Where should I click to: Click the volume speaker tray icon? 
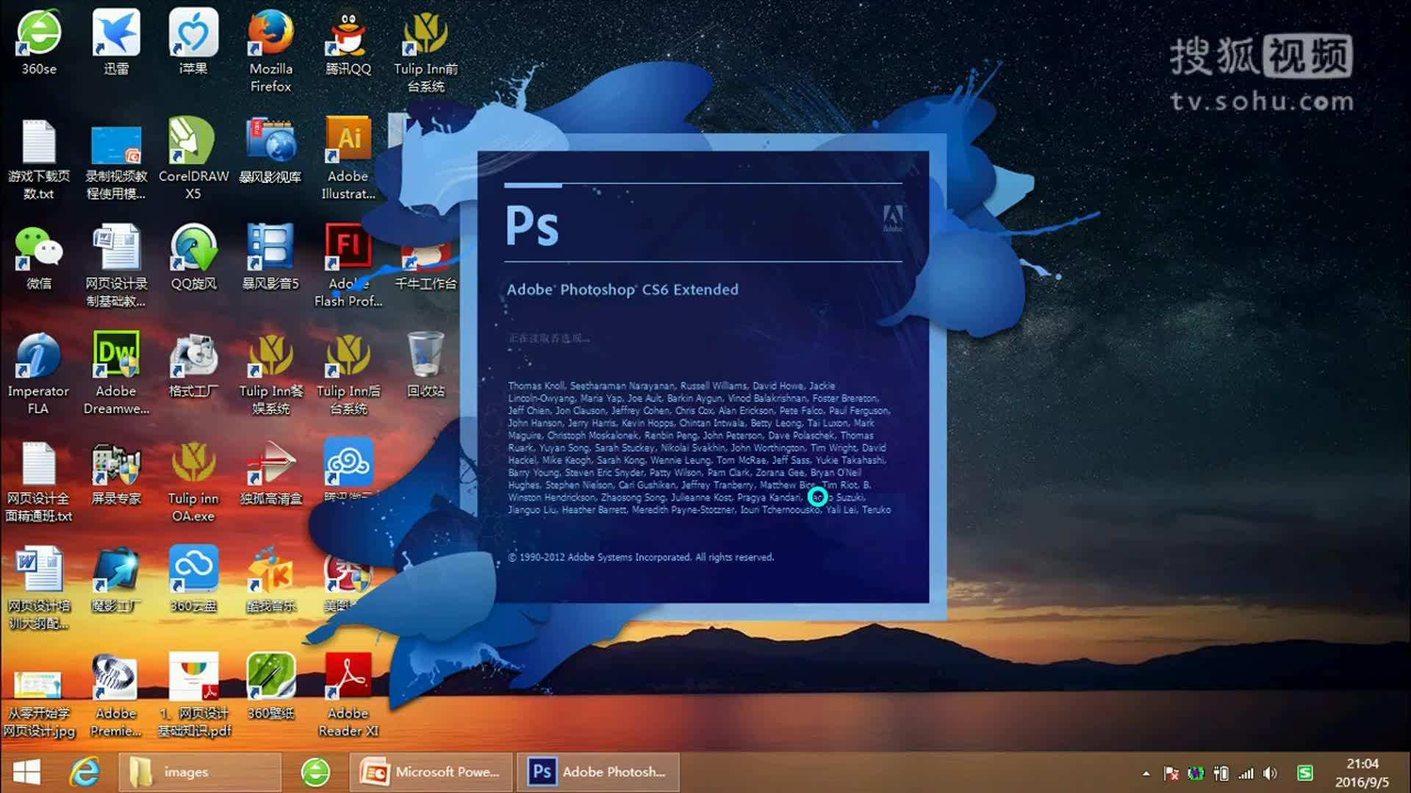[1270, 773]
